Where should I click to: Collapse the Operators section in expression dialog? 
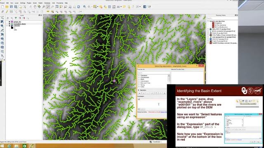click(x=139, y=90)
